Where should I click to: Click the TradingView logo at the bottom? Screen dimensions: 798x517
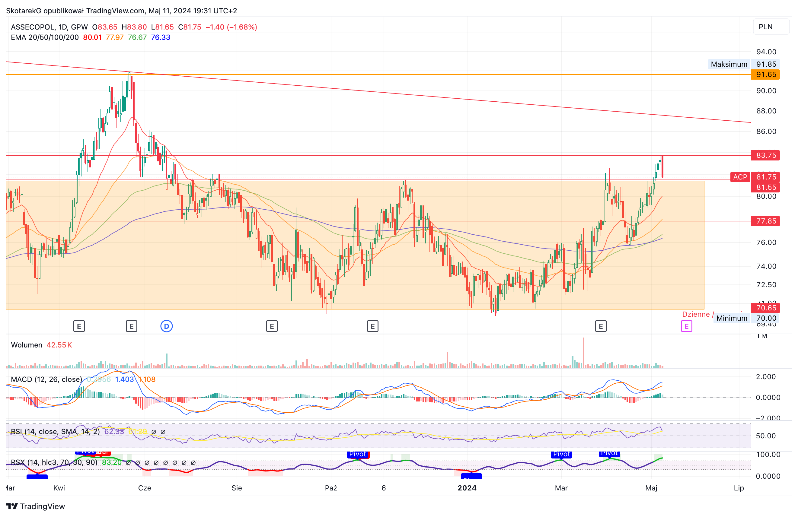pyautogui.click(x=36, y=506)
